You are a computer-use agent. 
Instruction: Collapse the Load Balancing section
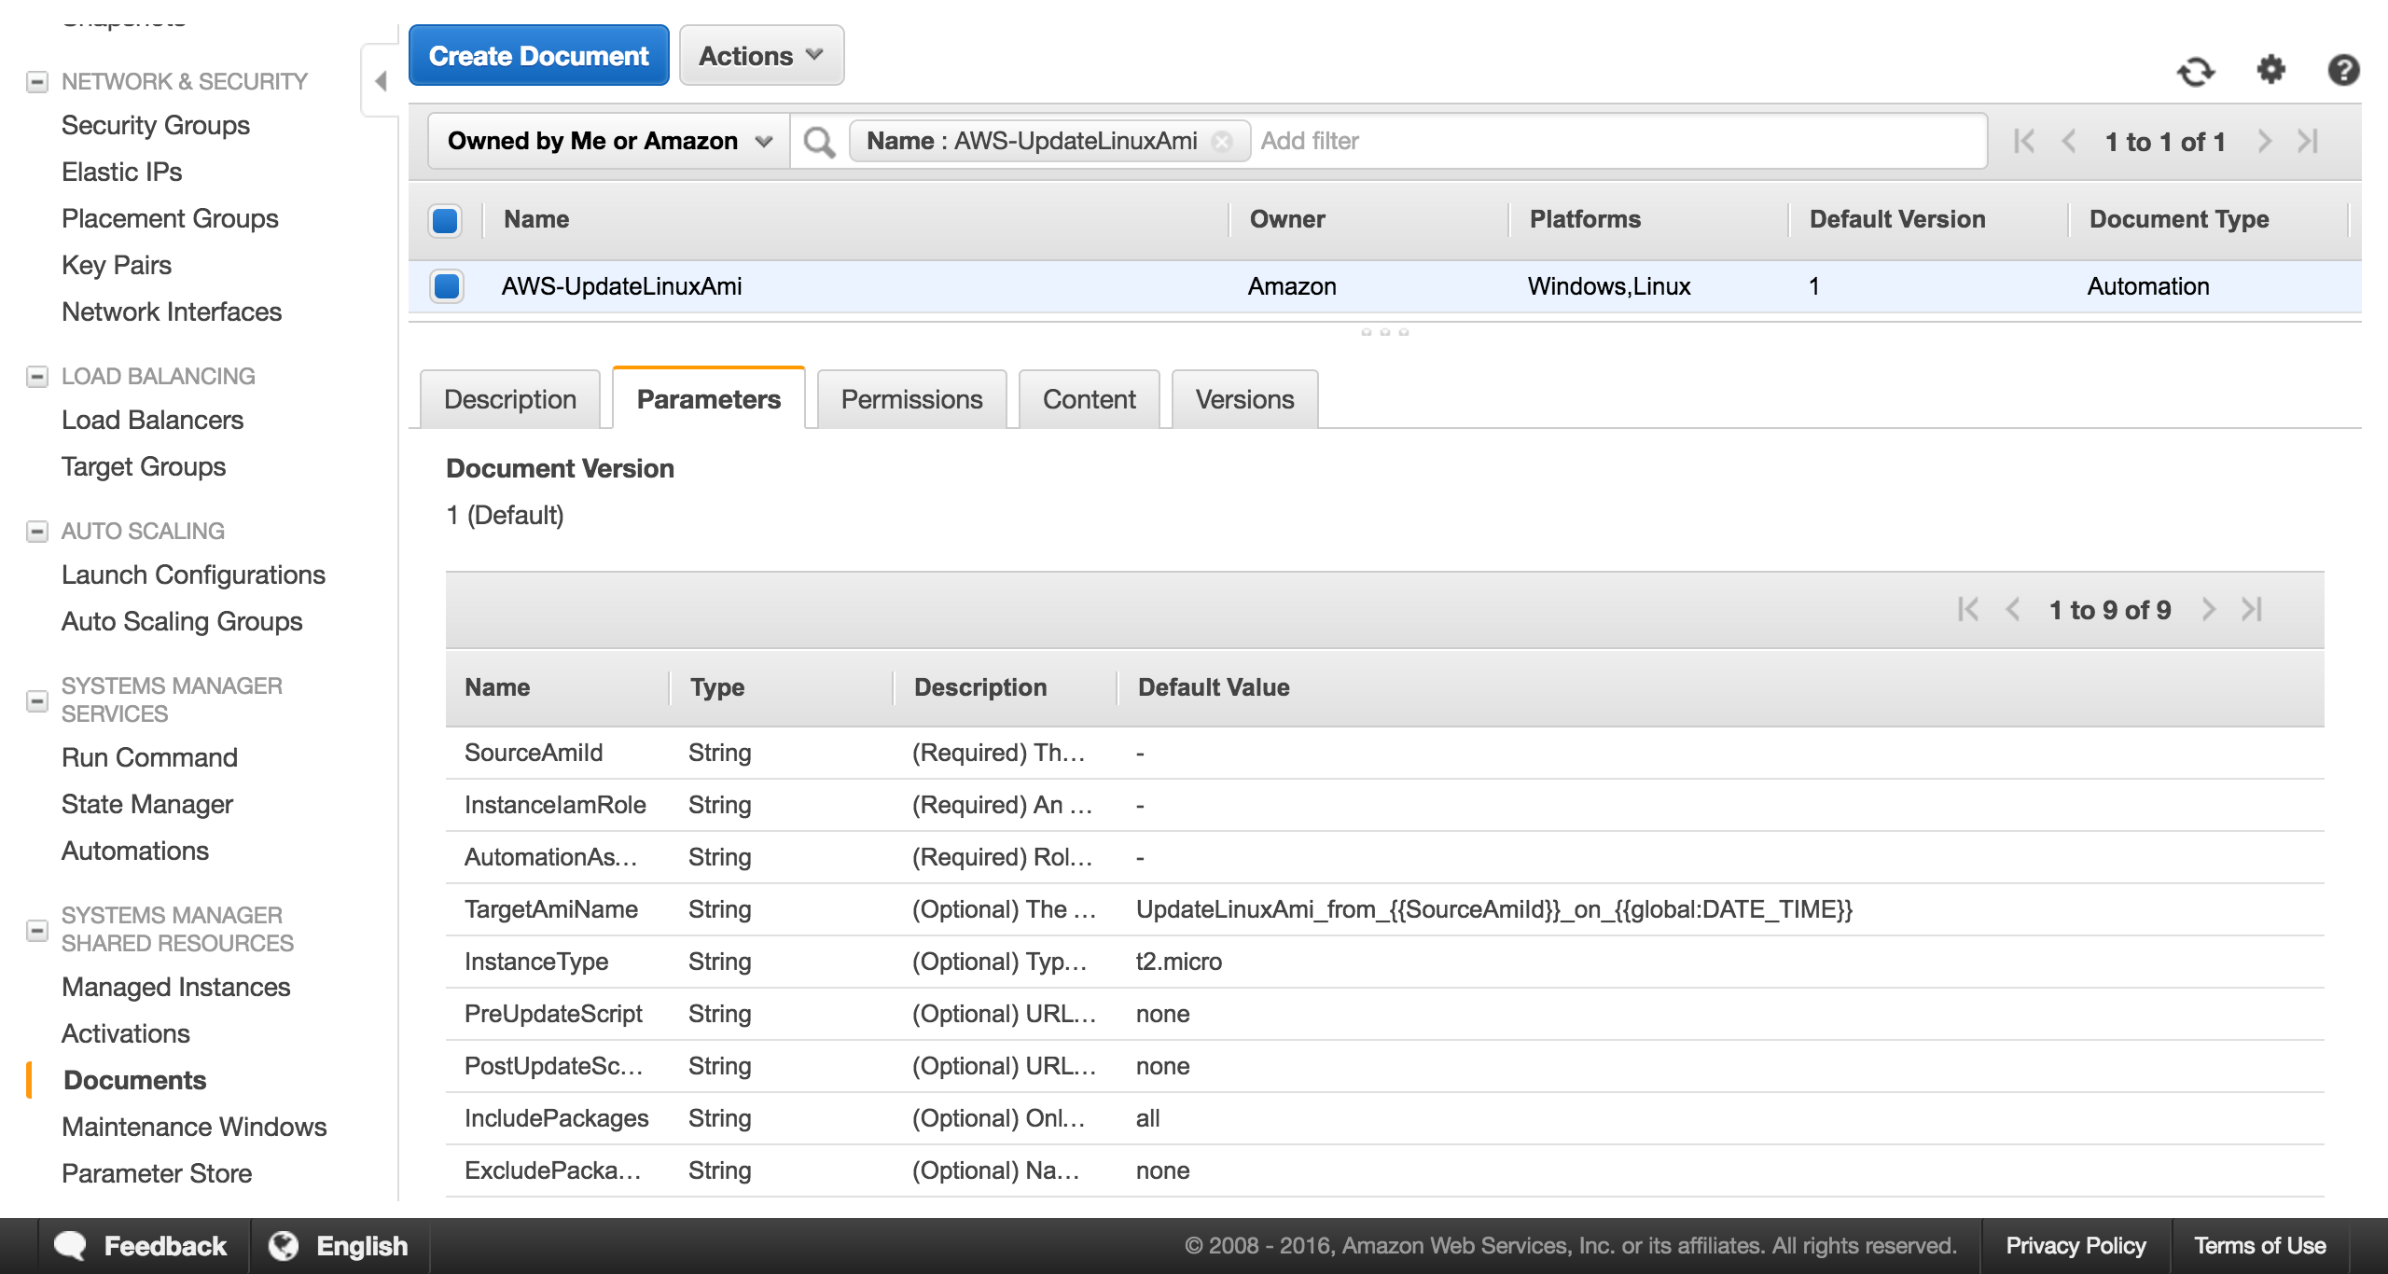(37, 377)
